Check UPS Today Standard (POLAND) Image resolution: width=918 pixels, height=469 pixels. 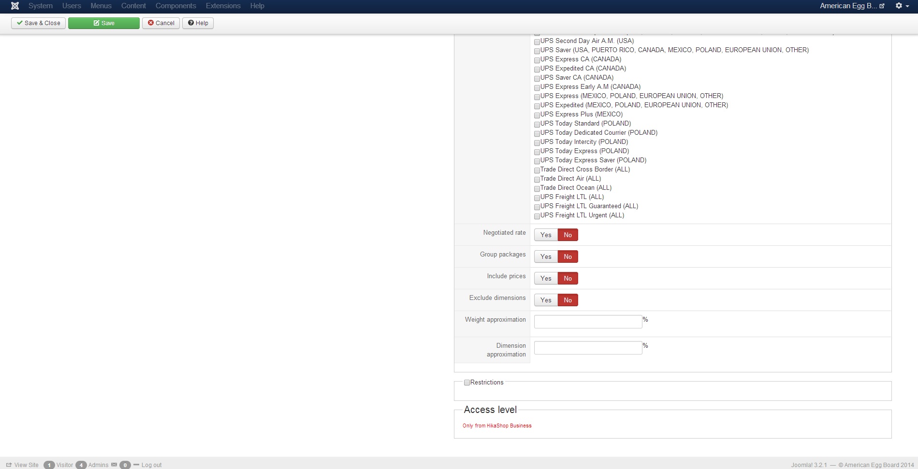pyautogui.click(x=537, y=125)
